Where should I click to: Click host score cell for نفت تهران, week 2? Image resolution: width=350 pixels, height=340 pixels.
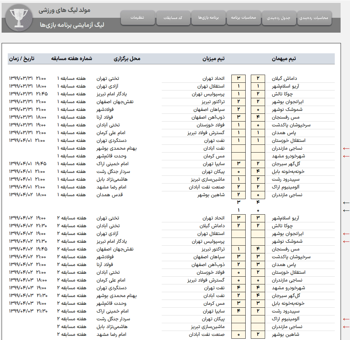tap(239, 288)
